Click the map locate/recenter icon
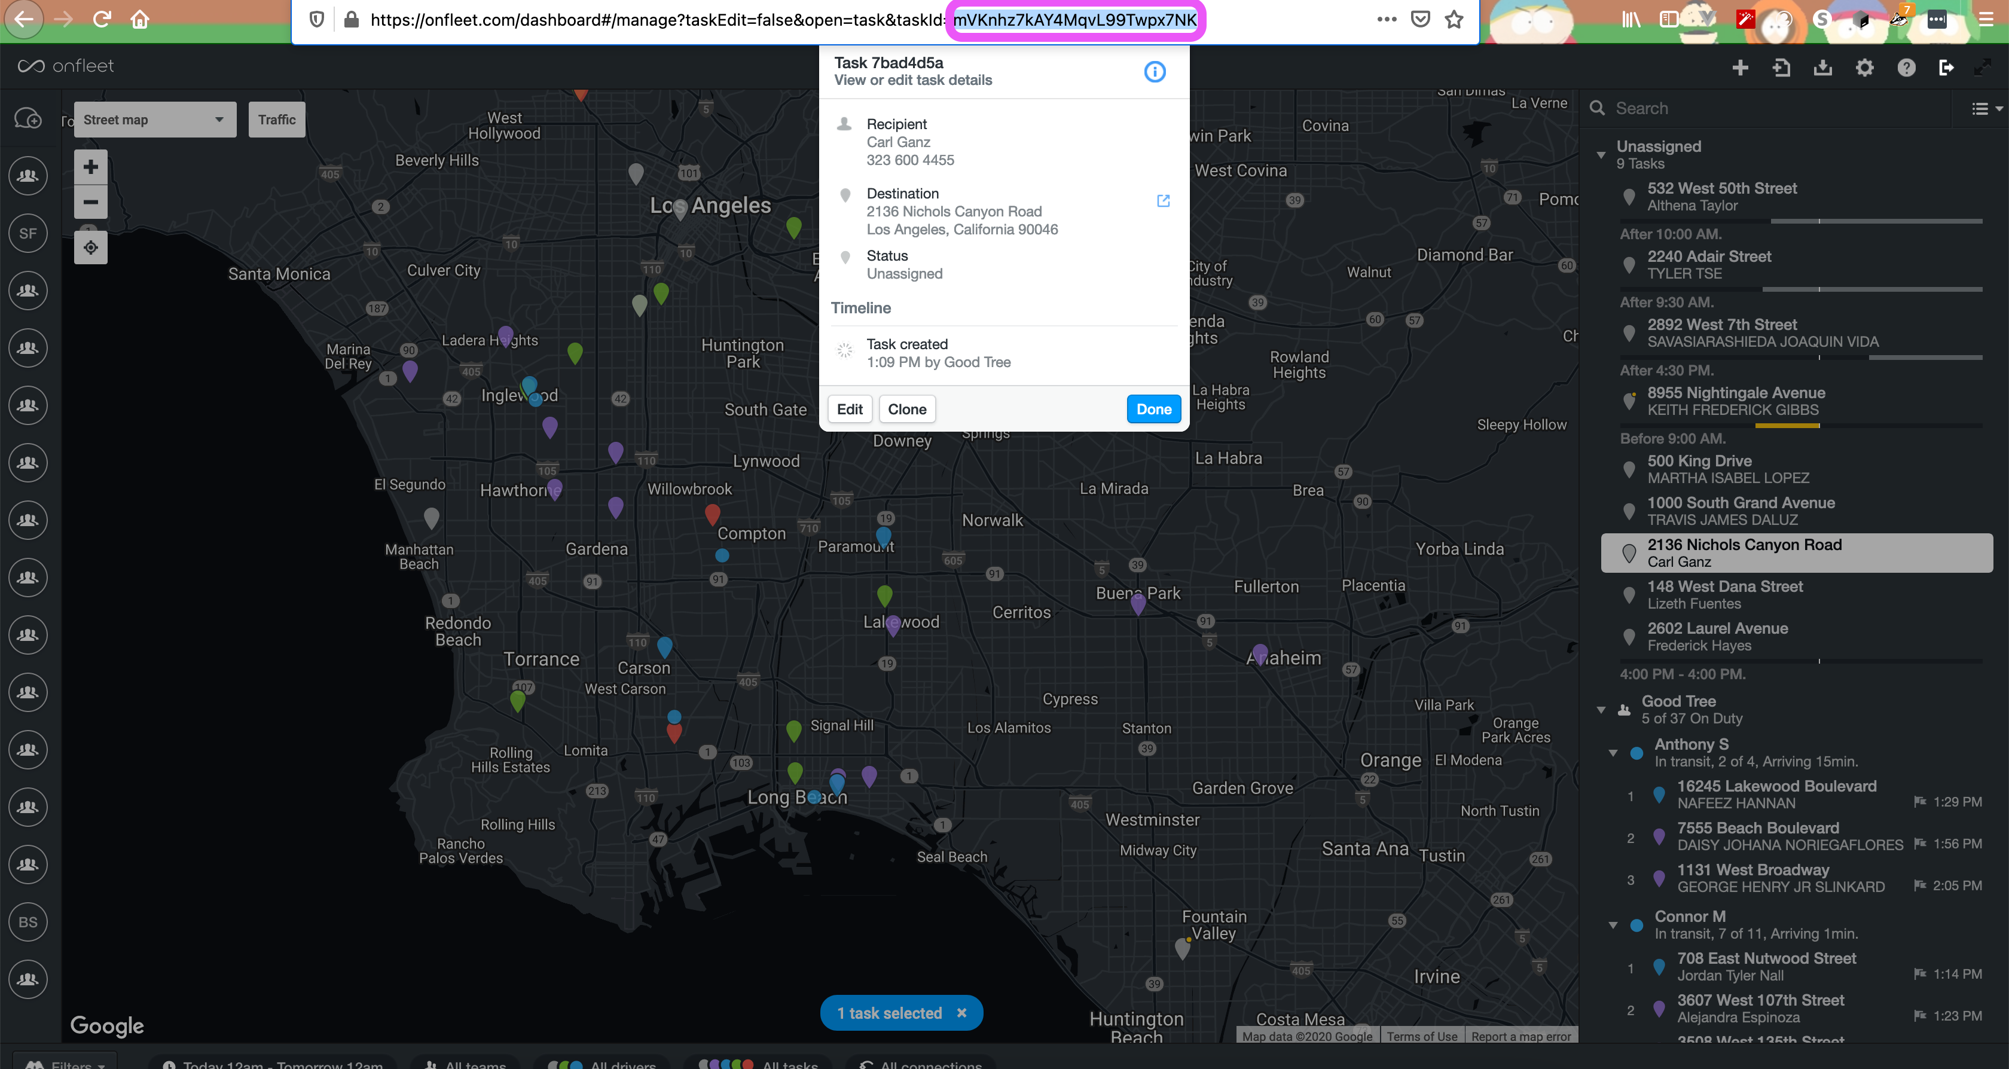The height and width of the screenshot is (1069, 2009). click(90, 247)
